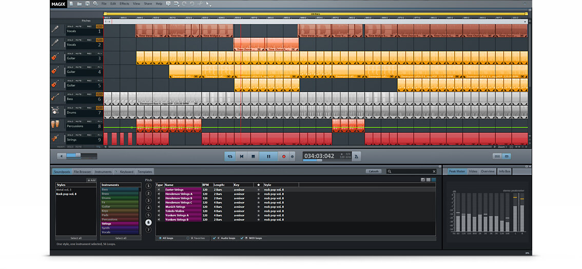Click the Catooh button
This screenshot has height=269, width=582.
(374, 171)
